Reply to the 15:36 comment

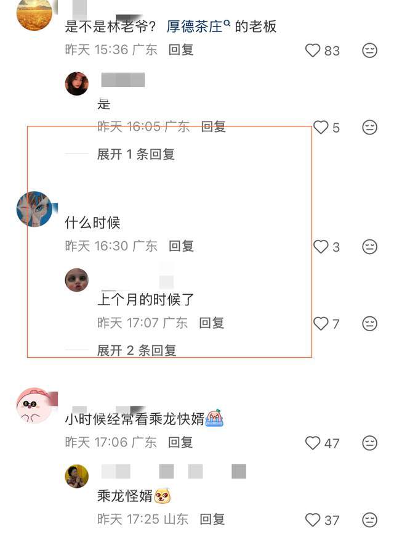pyautogui.click(x=181, y=50)
